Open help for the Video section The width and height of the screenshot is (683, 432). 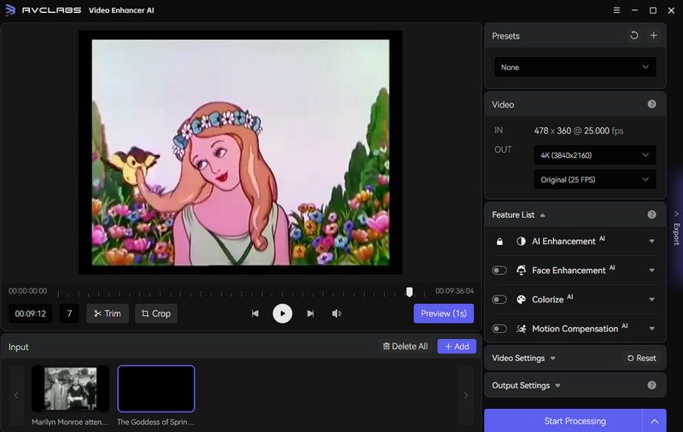651,104
